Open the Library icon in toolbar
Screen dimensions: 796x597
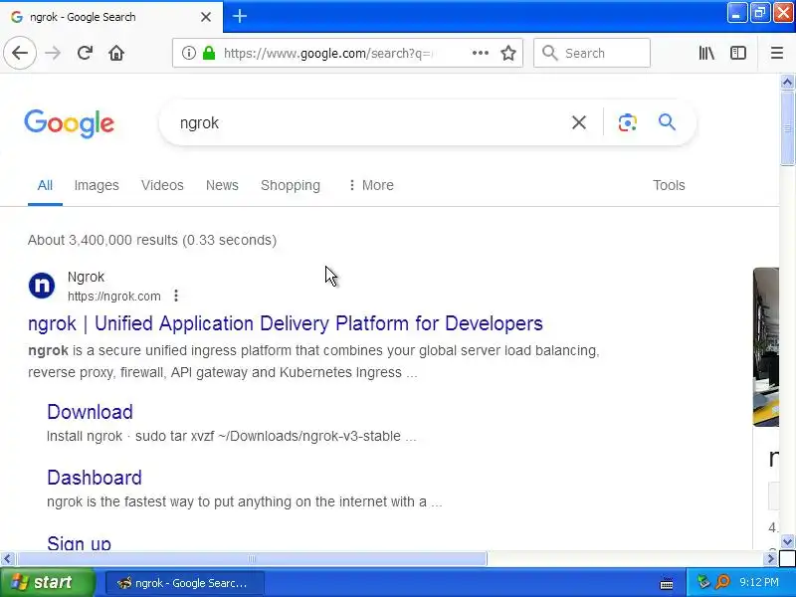click(706, 53)
